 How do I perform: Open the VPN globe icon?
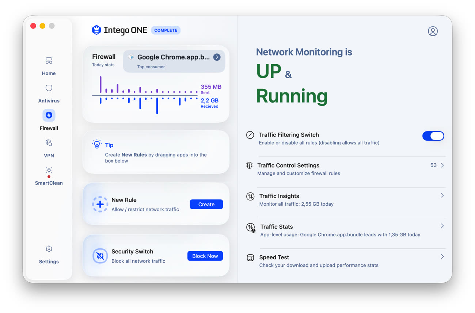[x=49, y=143]
